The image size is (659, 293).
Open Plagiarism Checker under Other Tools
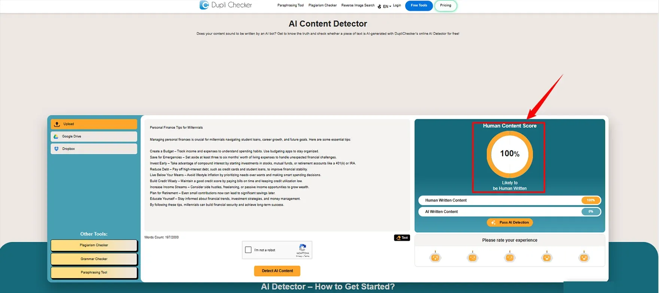click(94, 245)
